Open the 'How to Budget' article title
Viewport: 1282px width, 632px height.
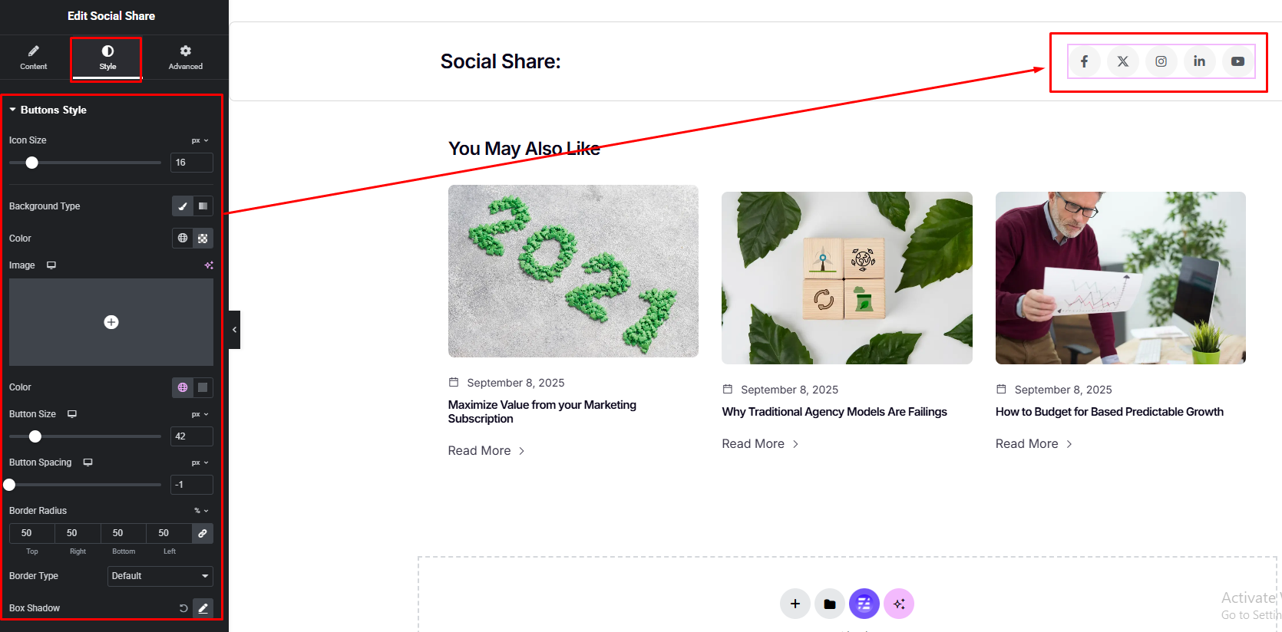(x=1109, y=412)
